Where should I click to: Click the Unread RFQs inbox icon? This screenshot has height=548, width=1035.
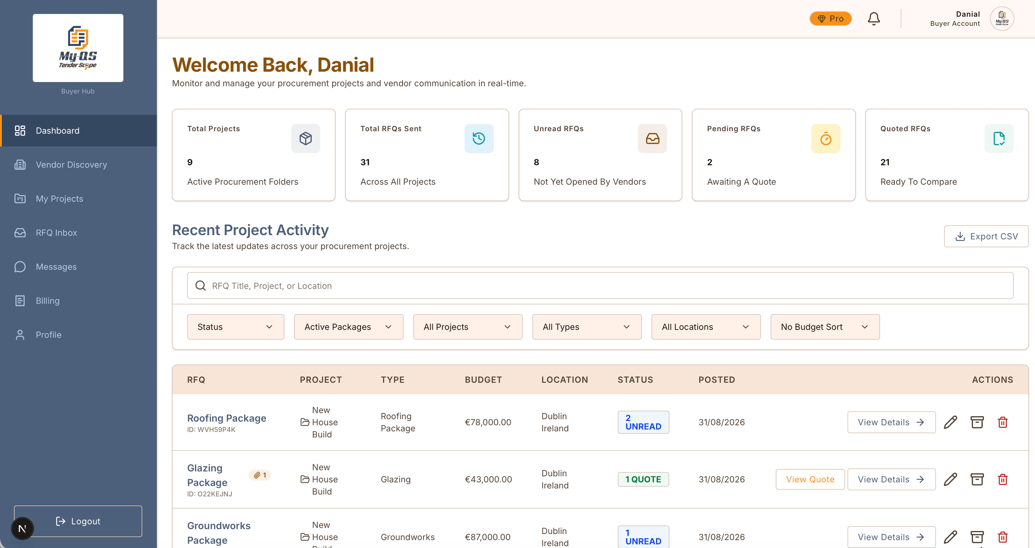tap(652, 139)
